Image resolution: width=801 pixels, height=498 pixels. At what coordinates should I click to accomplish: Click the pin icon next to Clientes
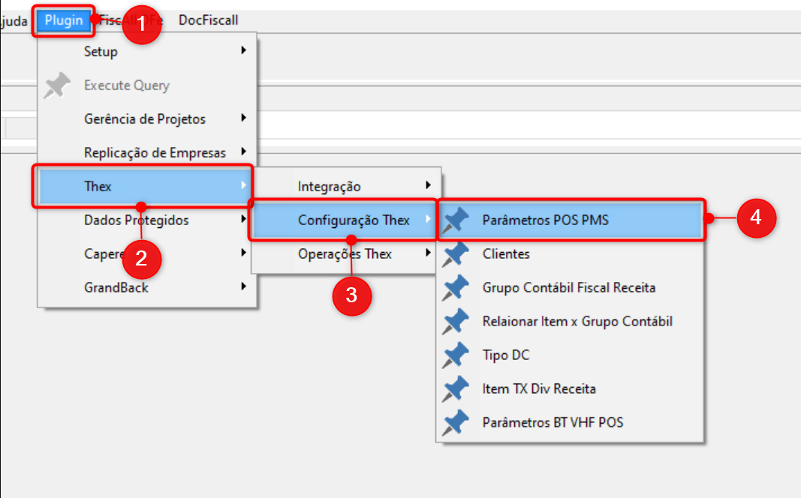click(x=456, y=254)
